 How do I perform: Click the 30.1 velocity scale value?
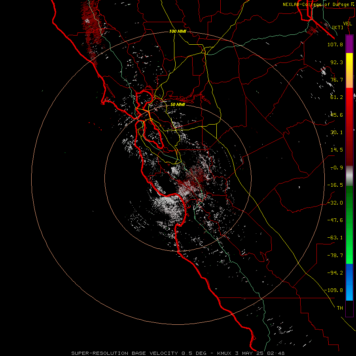[337, 133]
